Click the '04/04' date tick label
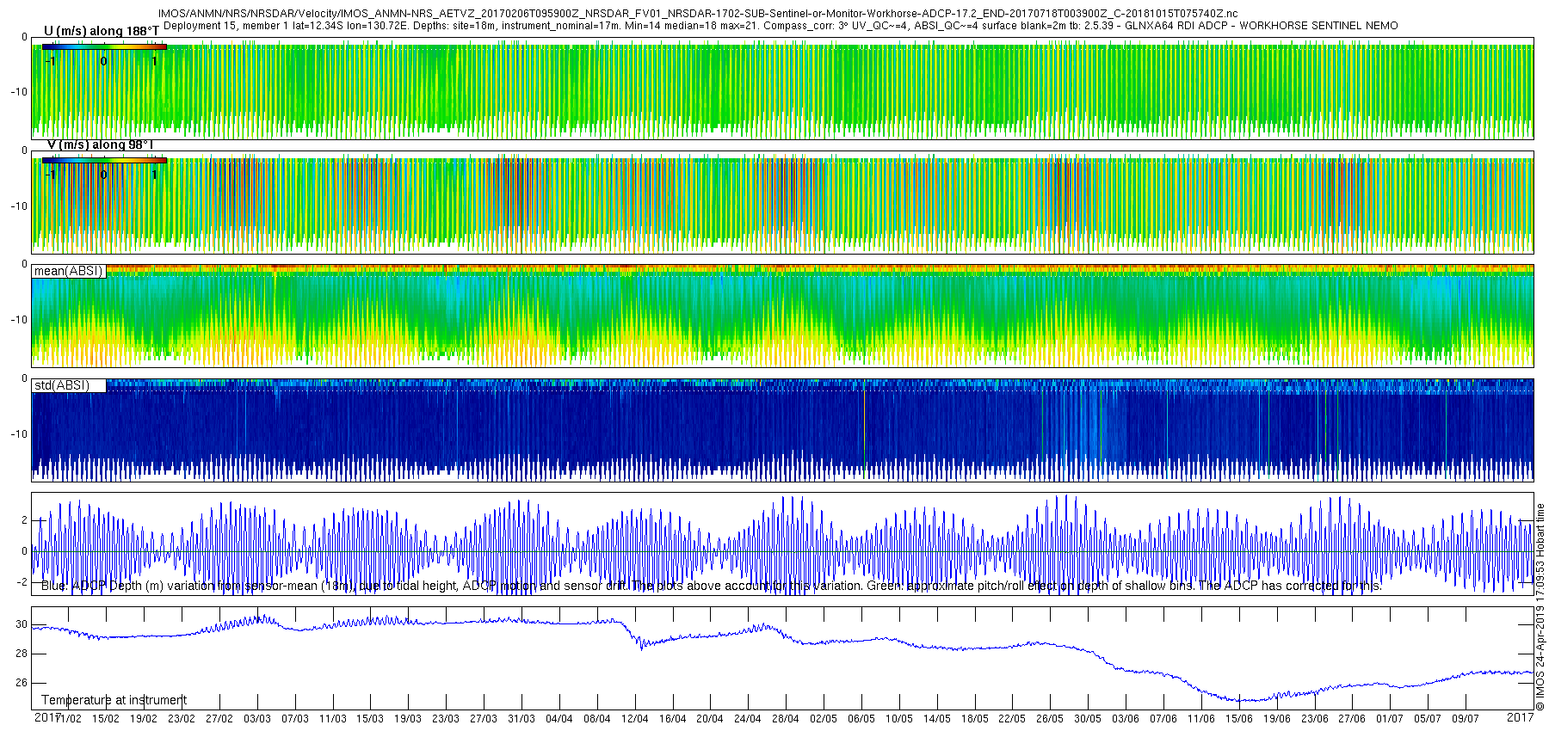The height and width of the screenshot is (731, 1549). (559, 719)
